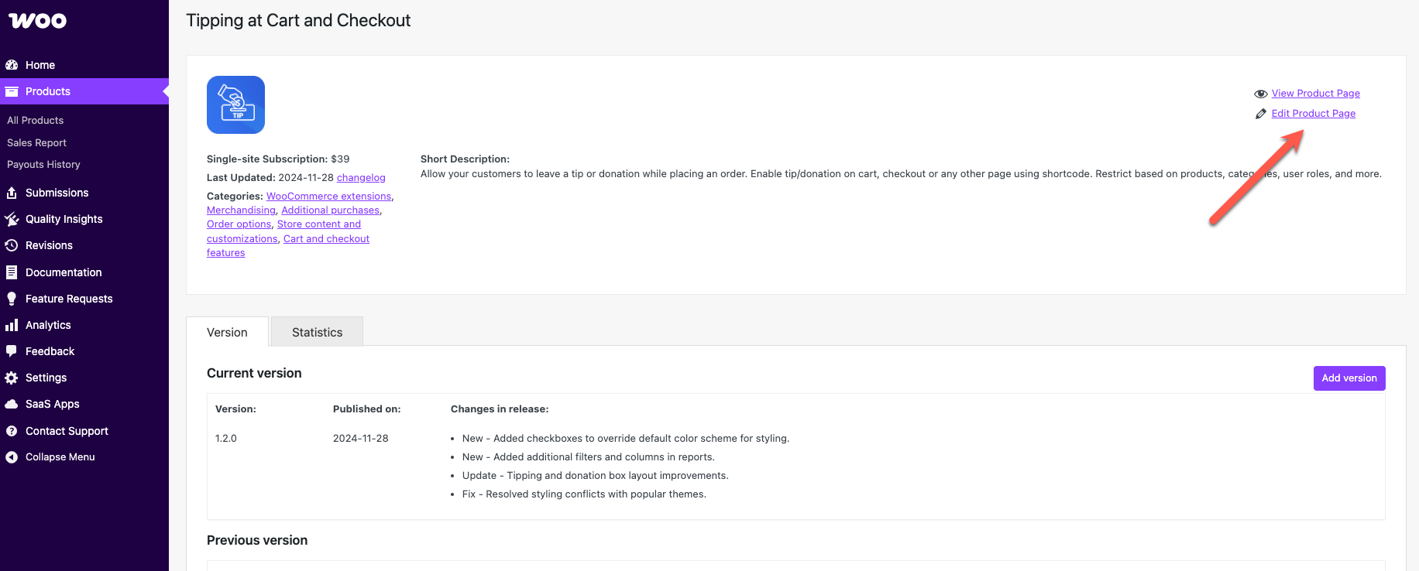The image size is (1419, 571).
Task: Click the Home dashboard icon
Action: [x=12, y=65]
